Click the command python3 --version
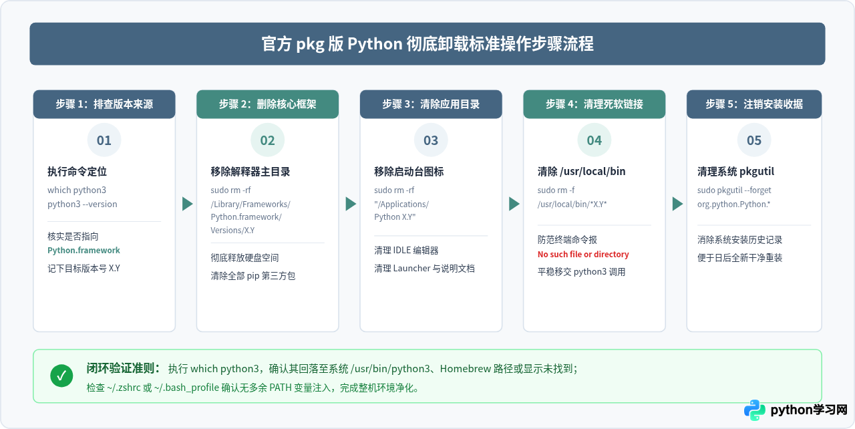 [x=82, y=204]
